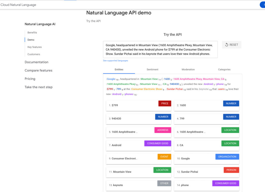Select Benefits in the sidebar
The width and height of the screenshot is (265, 192).
(32, 32)
